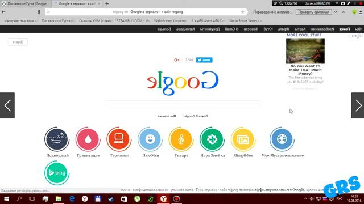Take a snapshot with recorder camera icon
The image size is (364, 204).
click(342, 3)
